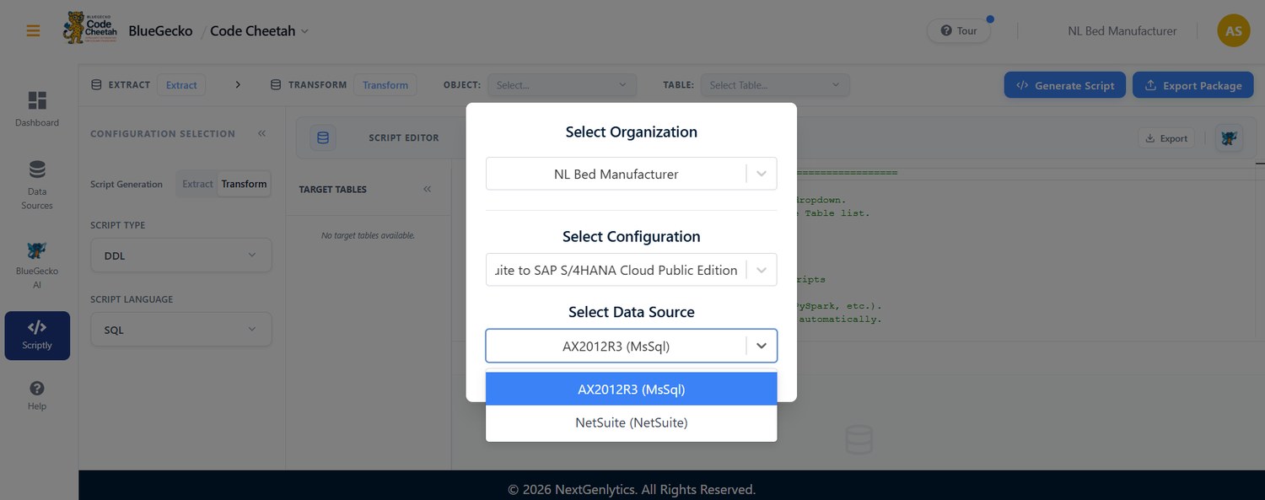The height and width of the screenshot is (500, 1265).
Task: Open BlueGecko AI in the sidebar
Action: [x=37, y=266]
